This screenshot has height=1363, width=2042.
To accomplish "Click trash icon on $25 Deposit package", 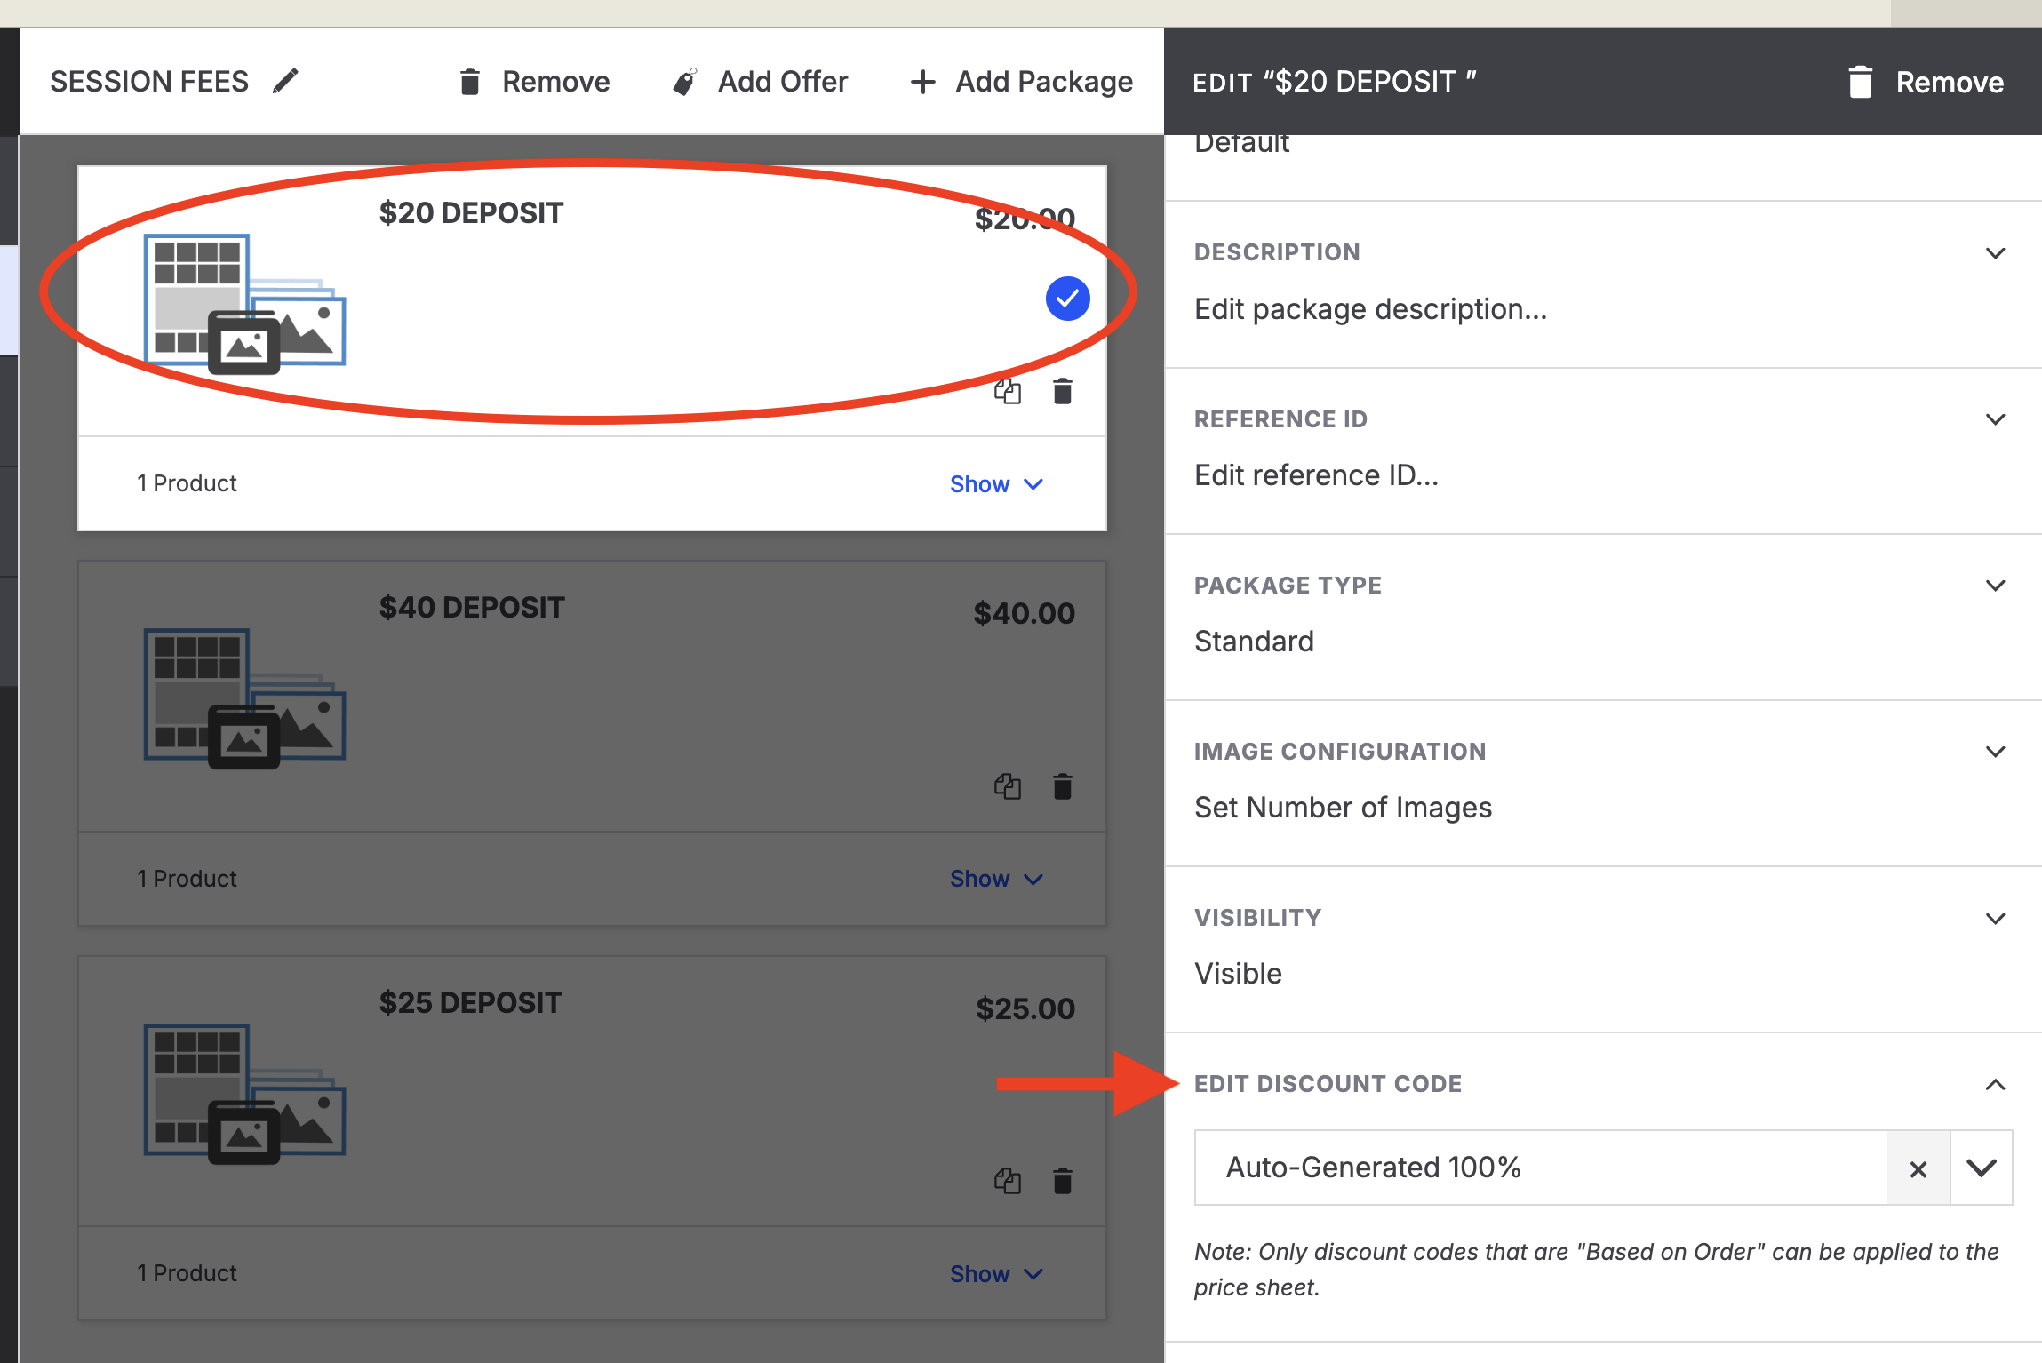I will coord(1062,1181).
